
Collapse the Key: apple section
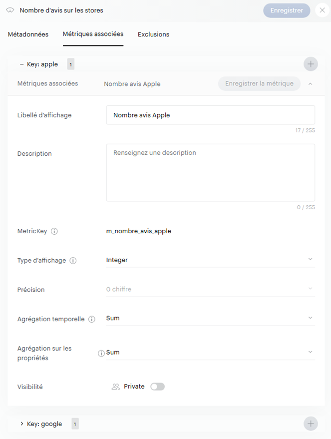point(22,64)
